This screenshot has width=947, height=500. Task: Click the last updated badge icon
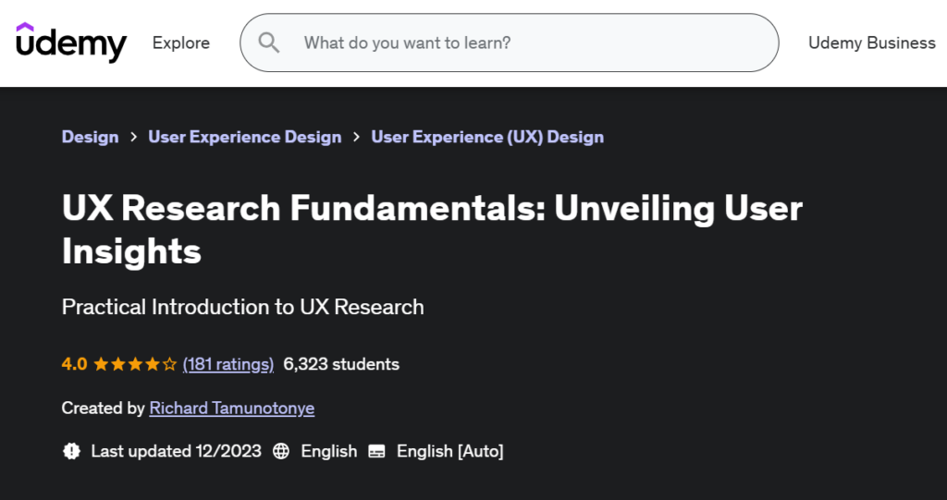71,451
